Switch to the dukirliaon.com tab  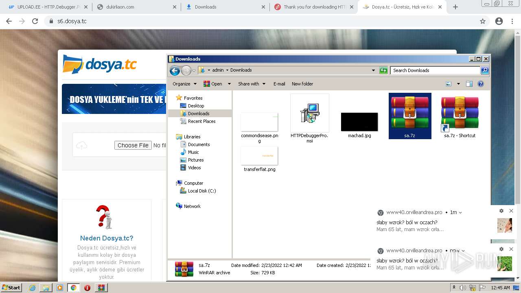tap(137, 7)
